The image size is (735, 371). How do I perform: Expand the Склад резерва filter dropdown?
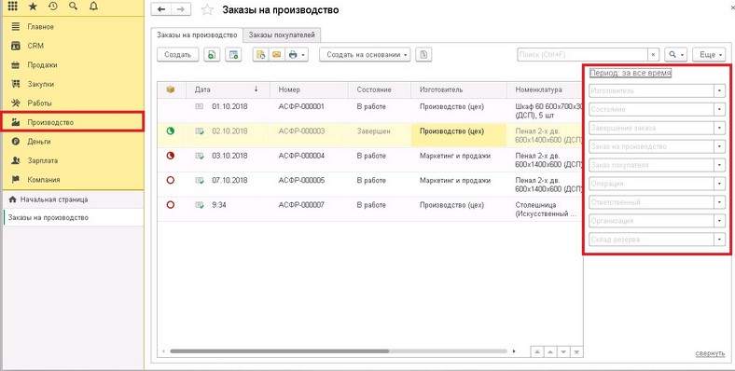[x=719, y=240]
